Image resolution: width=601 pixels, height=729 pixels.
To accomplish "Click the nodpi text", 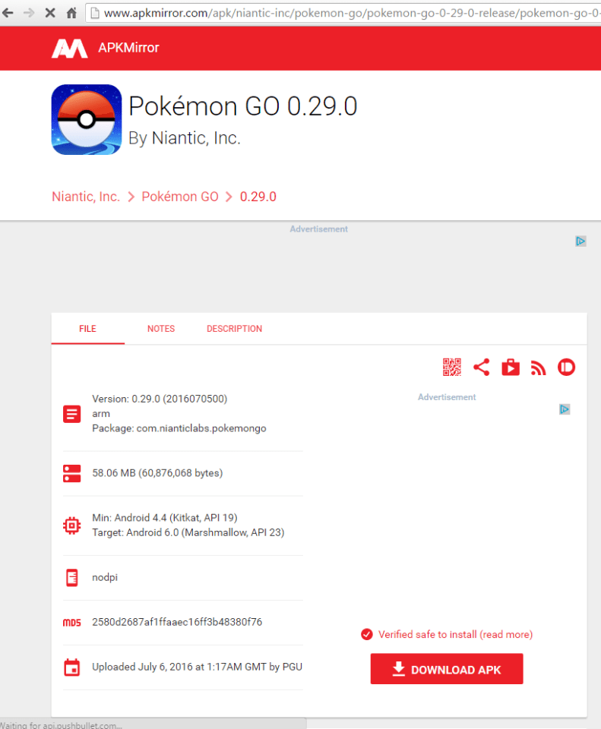I will (105, 577).
